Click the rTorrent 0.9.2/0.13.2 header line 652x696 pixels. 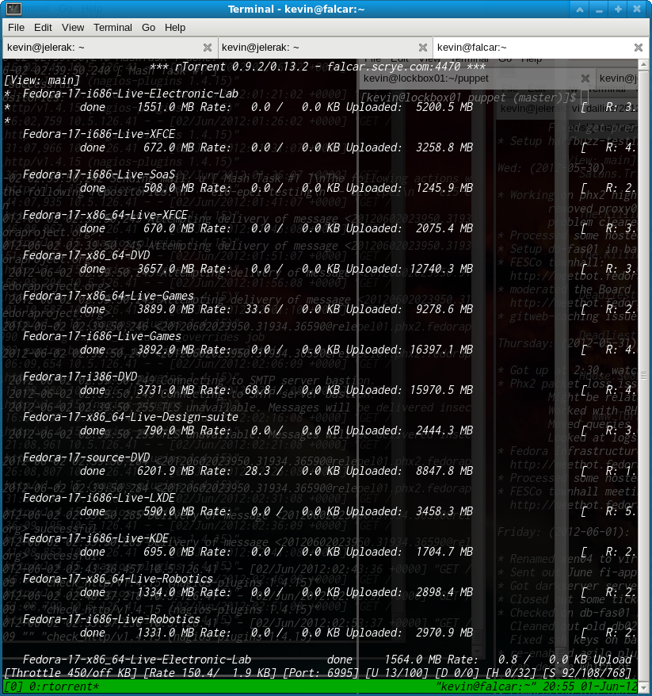(x=318, y=67)
